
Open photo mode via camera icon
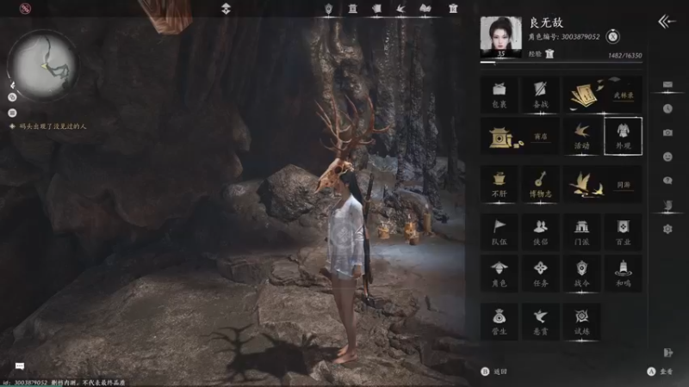(667, 132)
